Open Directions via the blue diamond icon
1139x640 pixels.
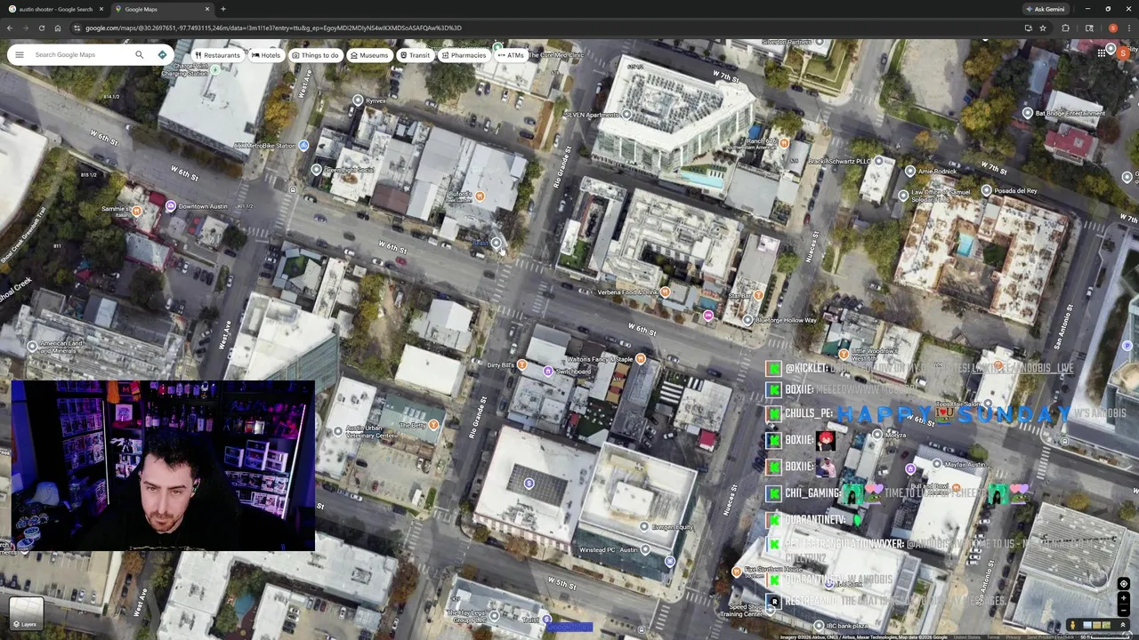click(162, 55)
